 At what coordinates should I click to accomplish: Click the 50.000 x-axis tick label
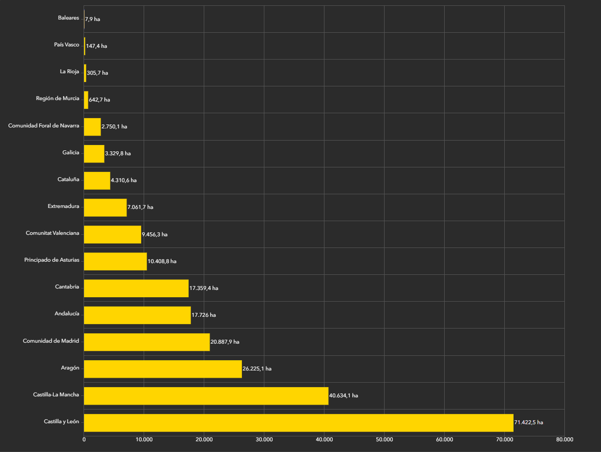click(384, 439)
